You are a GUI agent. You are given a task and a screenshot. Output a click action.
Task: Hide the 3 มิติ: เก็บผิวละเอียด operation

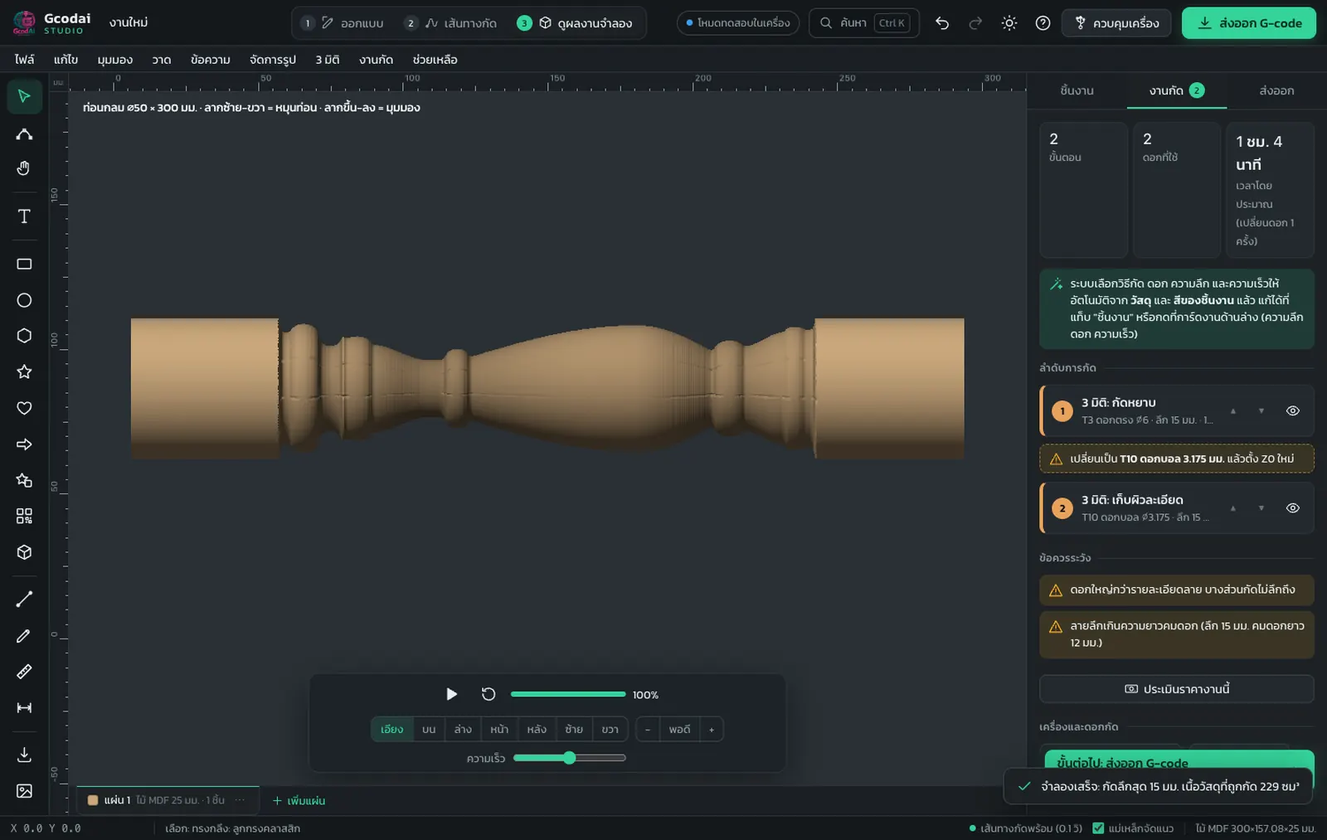tap(1292, 508)
